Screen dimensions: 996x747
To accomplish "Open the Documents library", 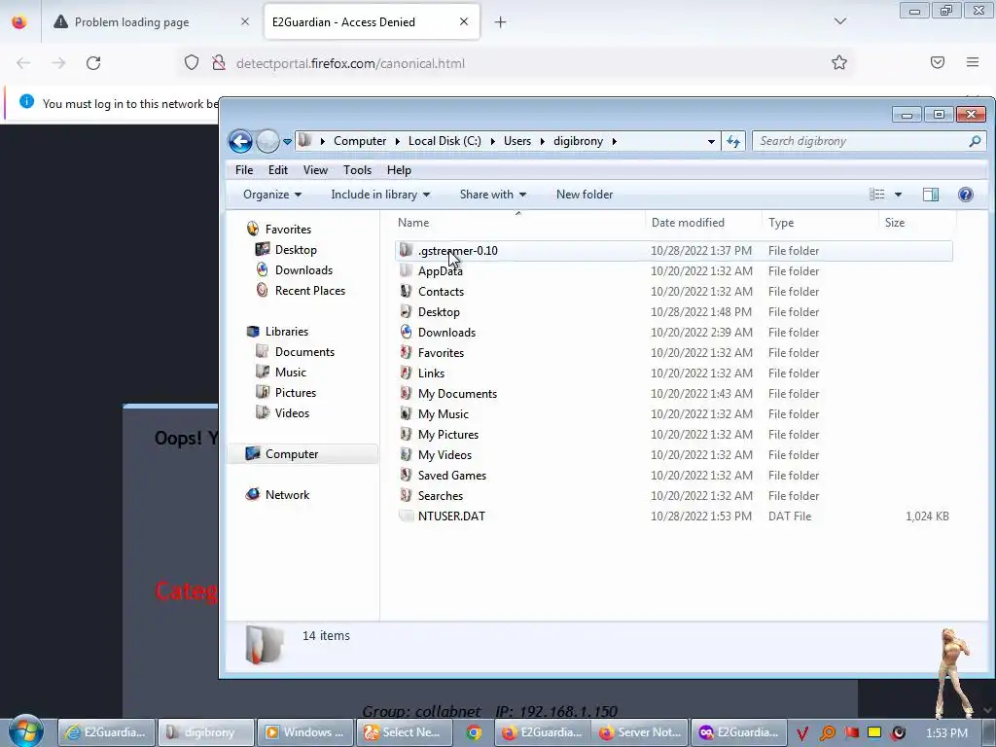I will tap(304, 352).
